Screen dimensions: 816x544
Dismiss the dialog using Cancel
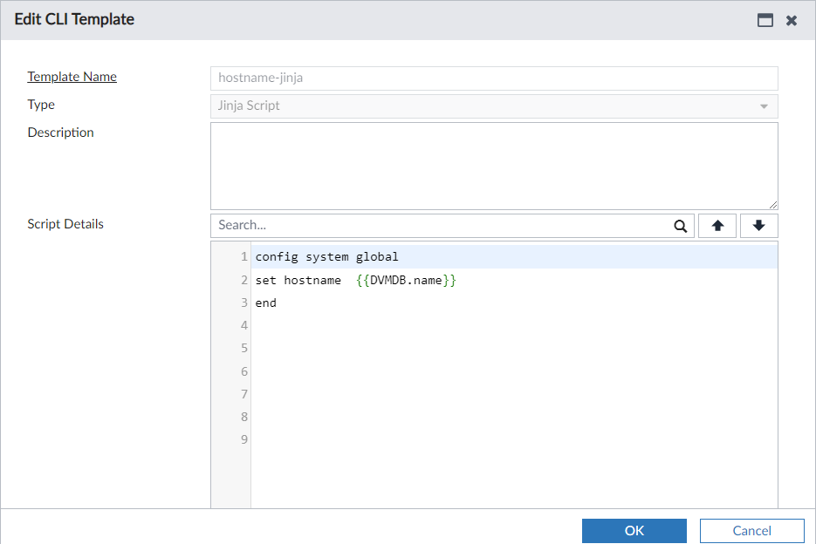(751, 530)
